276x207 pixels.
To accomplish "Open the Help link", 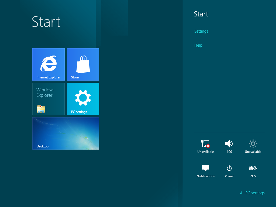I will click(x=198, y=45).
